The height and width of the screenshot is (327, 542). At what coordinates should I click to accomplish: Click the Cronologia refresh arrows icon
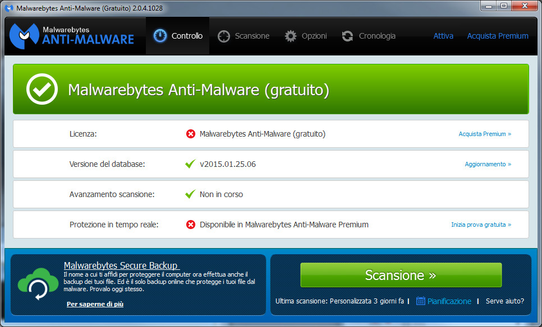point(347,36)
